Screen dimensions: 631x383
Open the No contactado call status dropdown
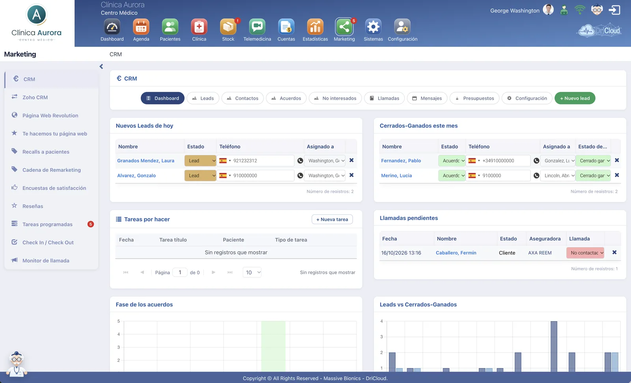coord(585,253)
